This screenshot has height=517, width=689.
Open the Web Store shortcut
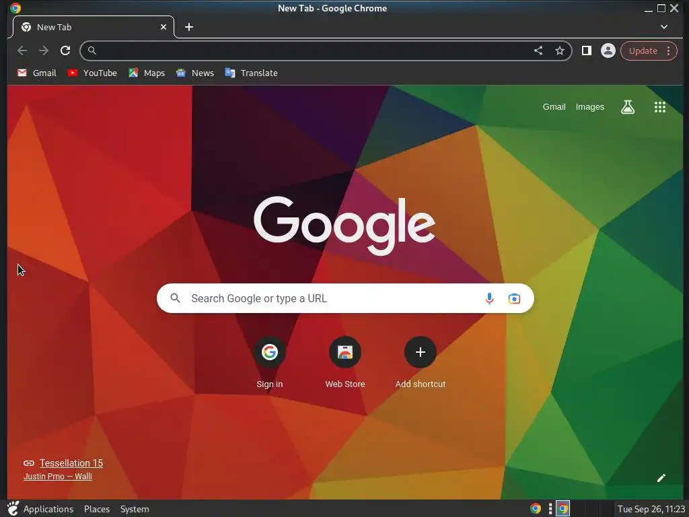click(x=345, y=363)
